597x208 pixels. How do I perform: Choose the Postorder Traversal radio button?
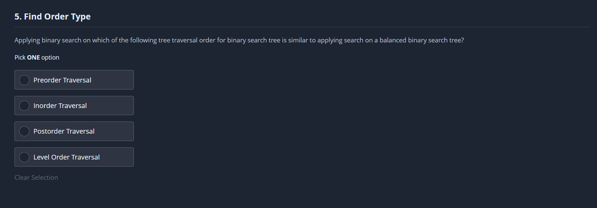(x=24, y=131)
